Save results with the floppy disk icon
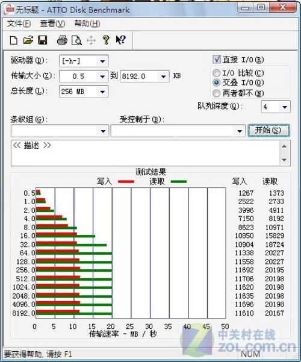Screen dimensions: 301x362 click(x=43, y=40)
